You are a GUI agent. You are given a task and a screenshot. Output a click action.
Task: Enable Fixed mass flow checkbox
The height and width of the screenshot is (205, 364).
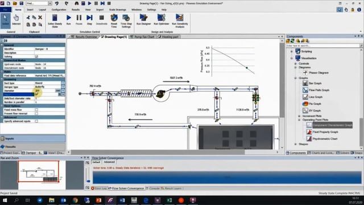tap(36, 110)
